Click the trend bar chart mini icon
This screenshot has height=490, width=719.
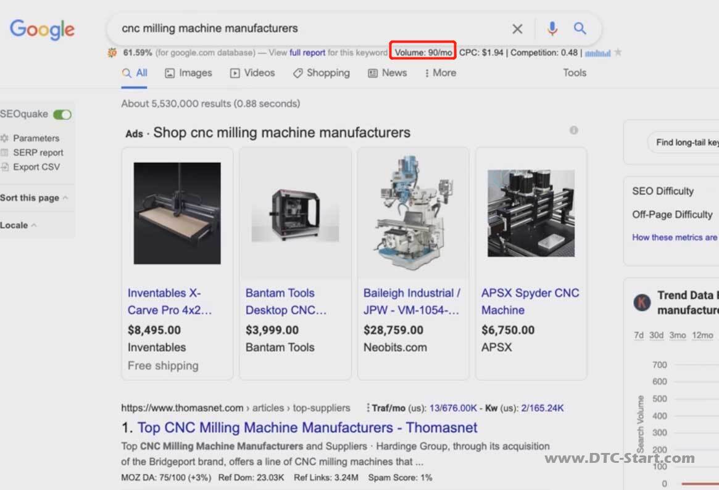597,53
